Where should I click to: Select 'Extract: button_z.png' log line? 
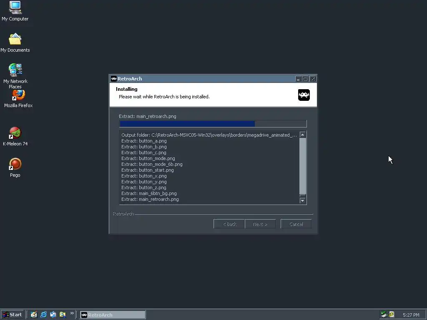click(x=144, y=188)
